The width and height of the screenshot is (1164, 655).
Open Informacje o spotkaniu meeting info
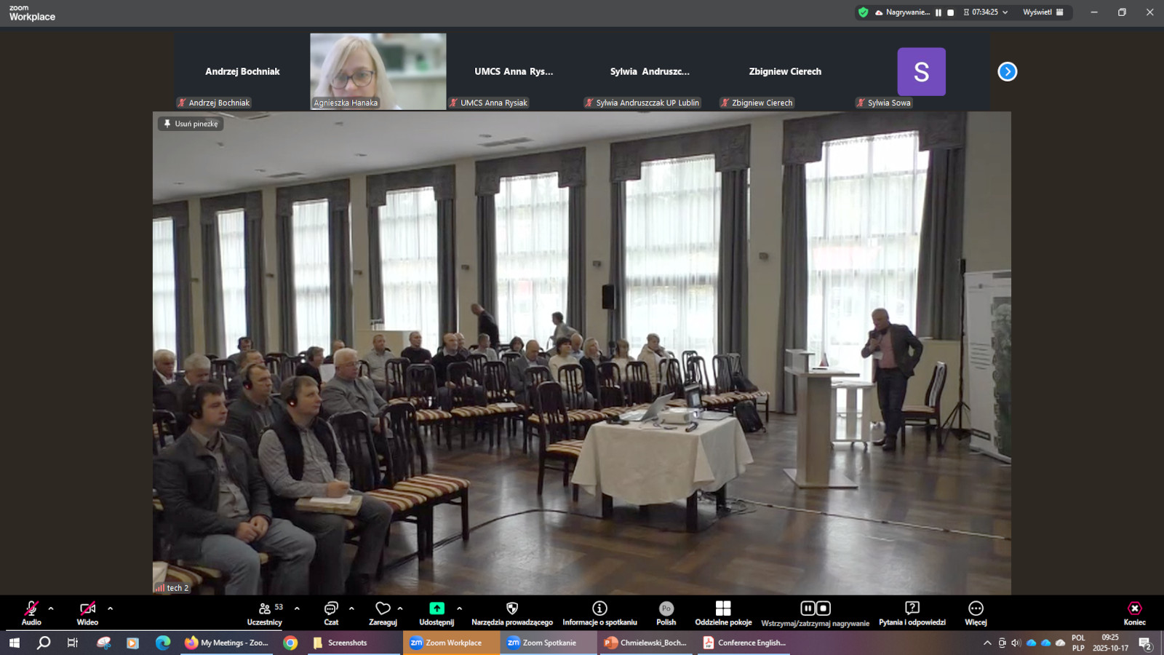coord(599,612)
